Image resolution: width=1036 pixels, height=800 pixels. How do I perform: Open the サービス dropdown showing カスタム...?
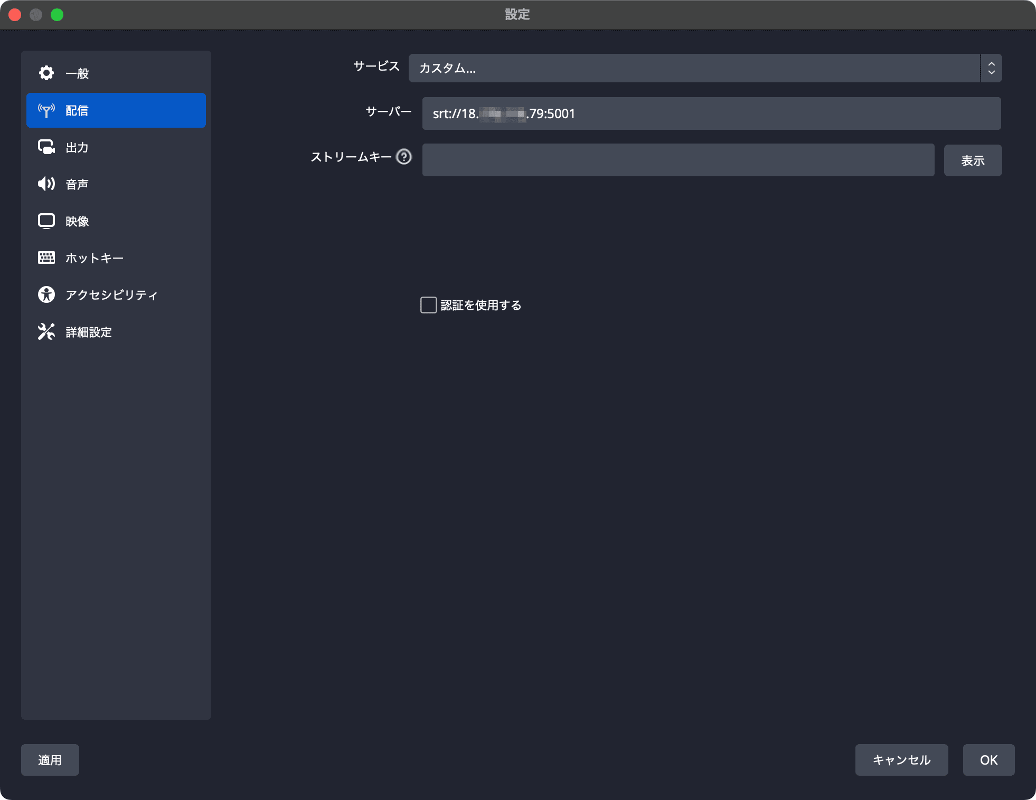pyautogui.click(x=705, y=68)
